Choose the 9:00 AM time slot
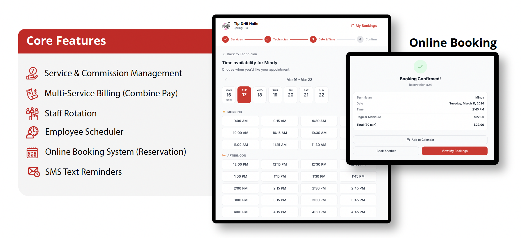This screenshot has height=238, width=521. [240, 121]
